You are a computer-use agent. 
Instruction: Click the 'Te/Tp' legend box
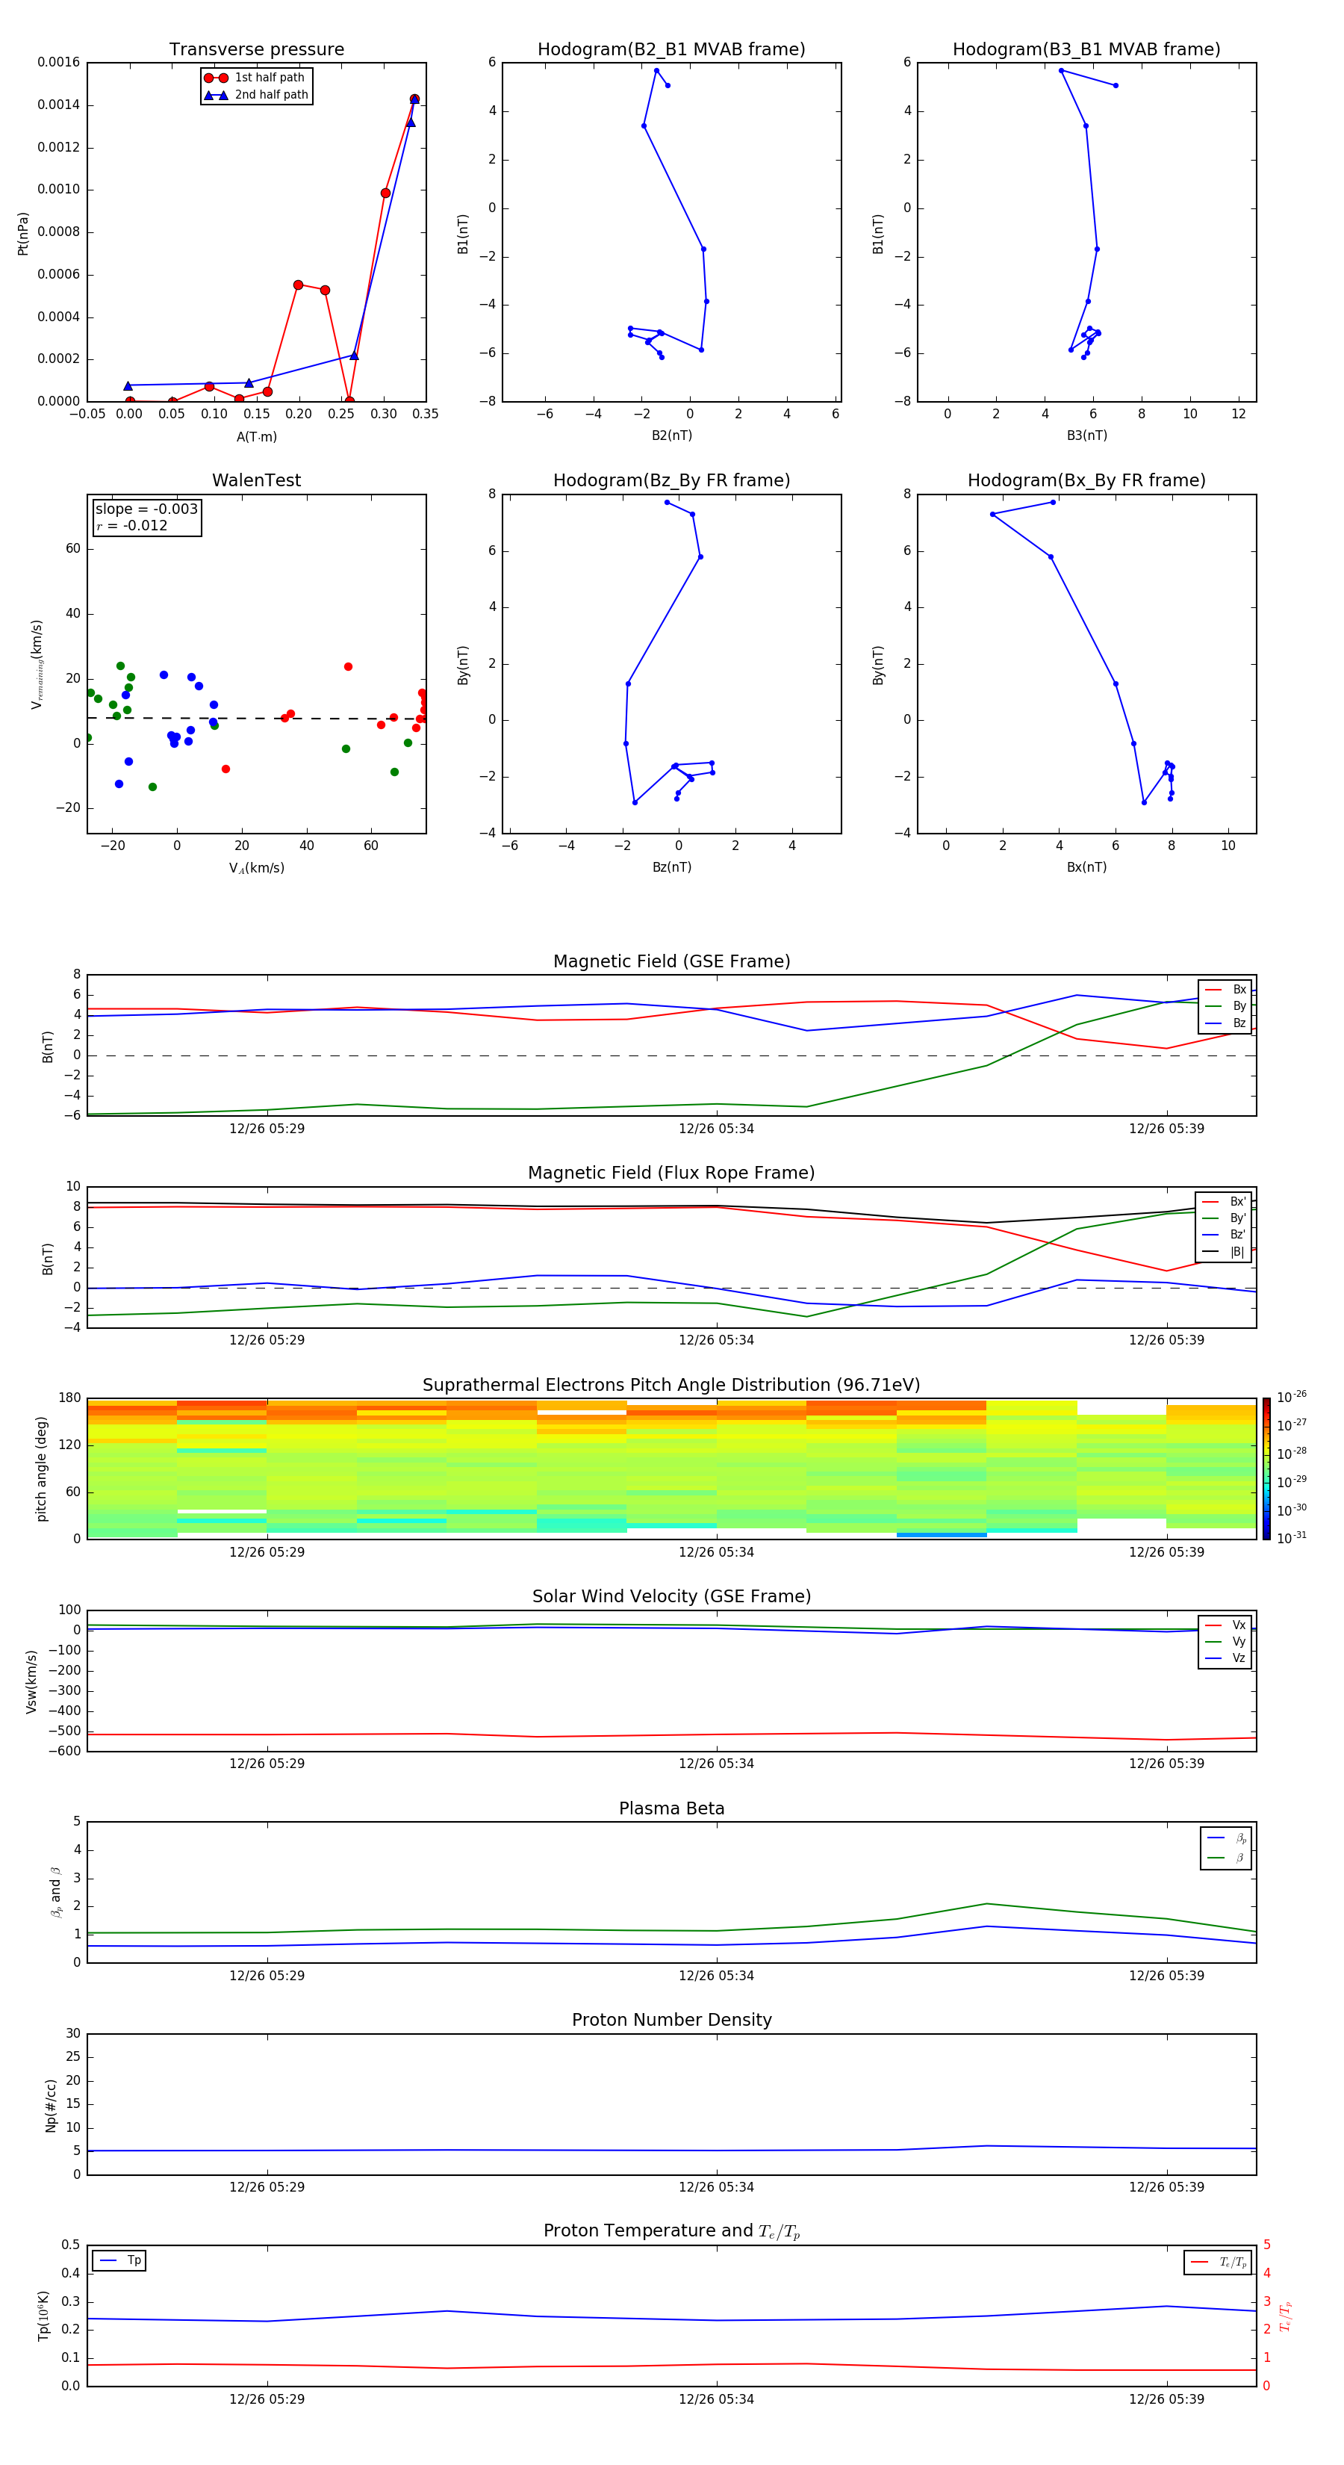pyautogui.click(x=1217, y=2262)
